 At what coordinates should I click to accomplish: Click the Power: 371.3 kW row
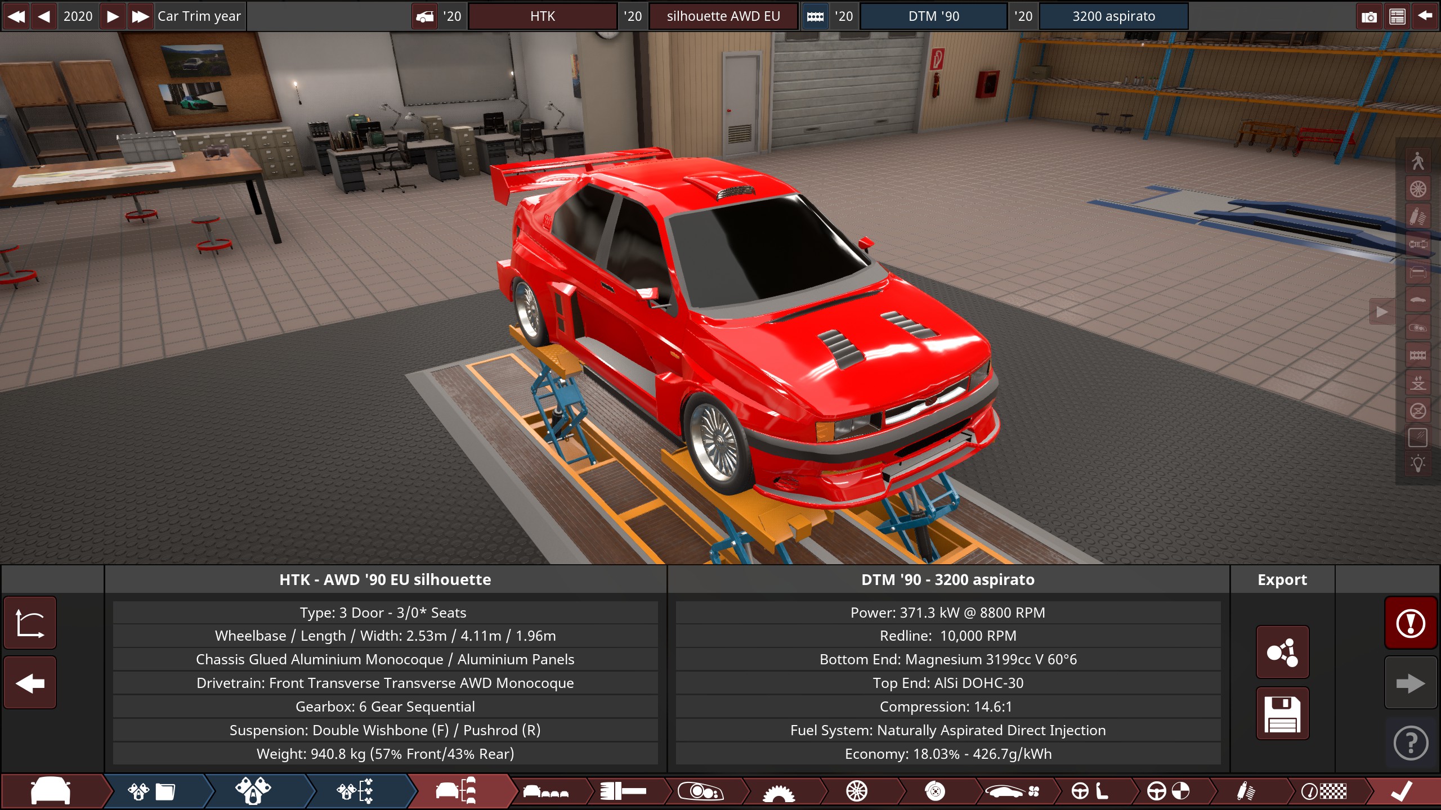948,613
